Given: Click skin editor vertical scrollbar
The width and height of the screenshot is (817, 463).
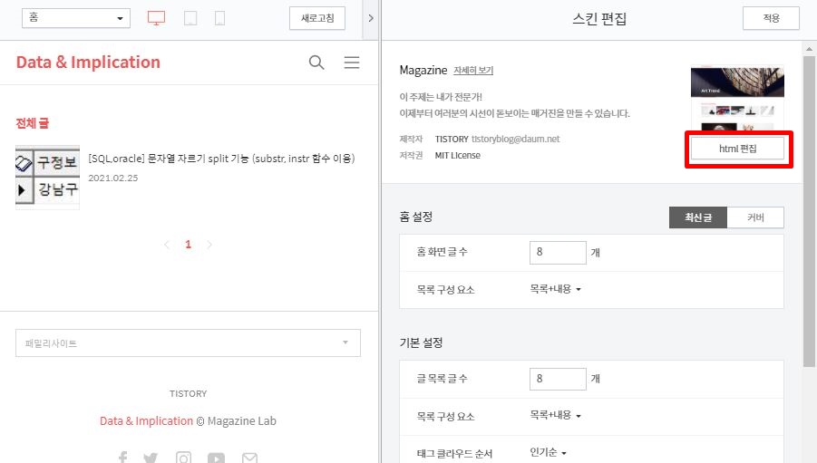Looking at the screenshot, I should 809,211.
